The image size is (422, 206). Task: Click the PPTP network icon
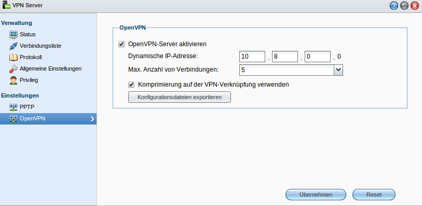13,107
